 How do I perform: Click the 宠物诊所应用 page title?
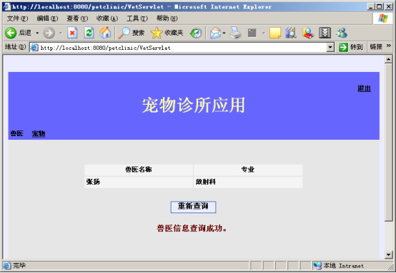point(194,105)
